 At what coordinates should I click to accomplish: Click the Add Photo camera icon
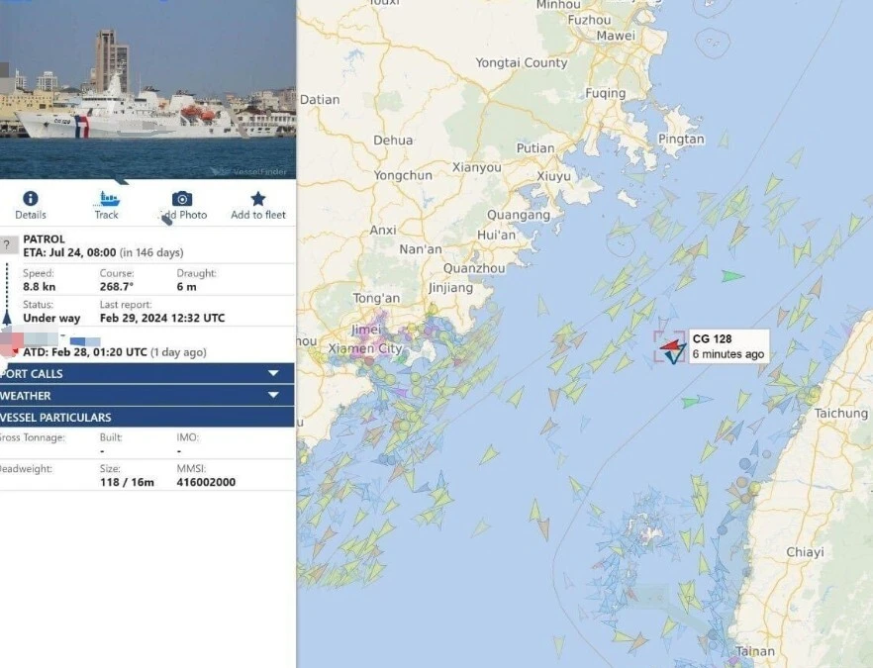point(182,199)
